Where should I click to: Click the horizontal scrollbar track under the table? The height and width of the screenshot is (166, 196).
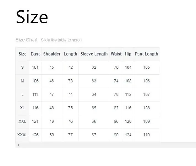pos(105,145)
